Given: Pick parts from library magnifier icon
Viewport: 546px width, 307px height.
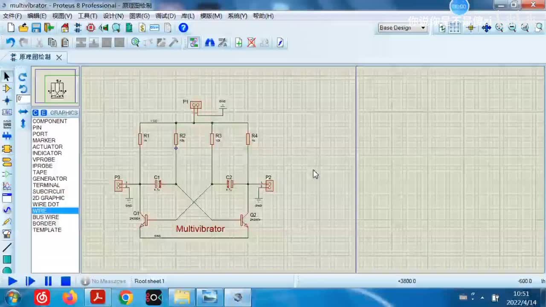Looking at the screenshot, I should [x=135, y=43].
